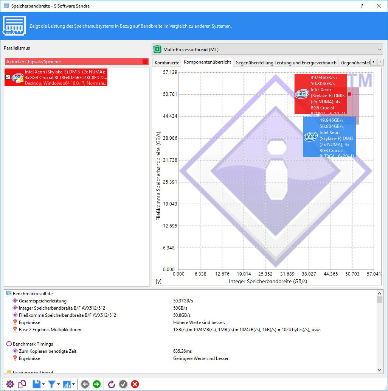Select the Zum Kopieren benötigte Zeit row
This screenshot has width=388, height=391.
point(191,351)
